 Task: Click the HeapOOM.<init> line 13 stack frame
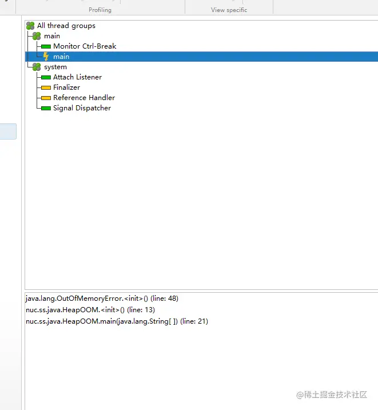point(90,310)
